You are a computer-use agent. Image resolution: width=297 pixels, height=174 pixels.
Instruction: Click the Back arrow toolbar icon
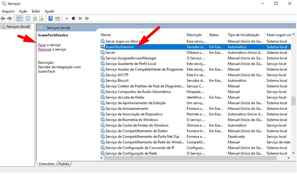pyautogui.click(x=3, y=19)
